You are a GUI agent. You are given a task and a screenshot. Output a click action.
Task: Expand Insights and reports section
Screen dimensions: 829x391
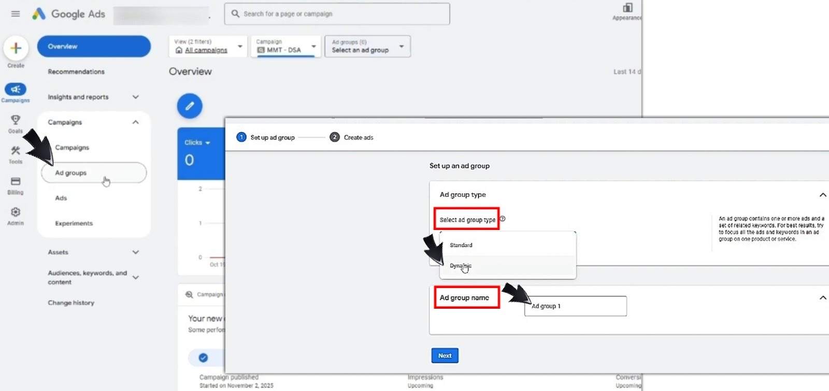coord(135,97)
